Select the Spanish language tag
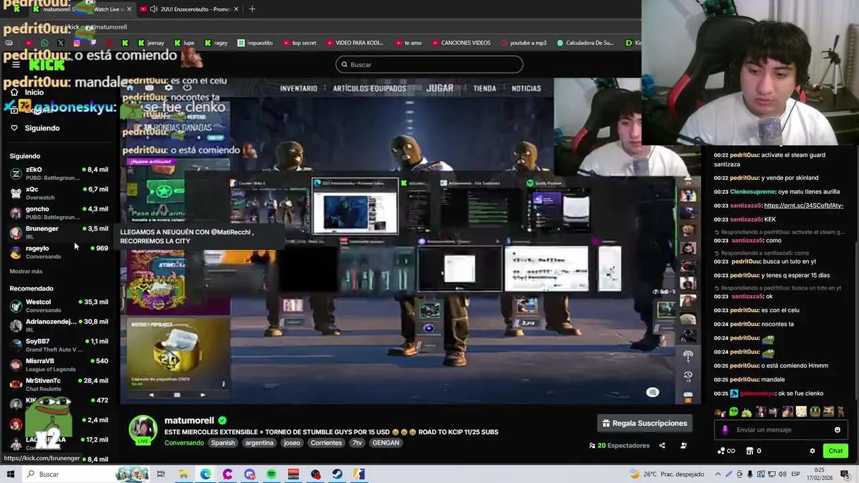The image size is (859, 483). [x=223, y=443]
